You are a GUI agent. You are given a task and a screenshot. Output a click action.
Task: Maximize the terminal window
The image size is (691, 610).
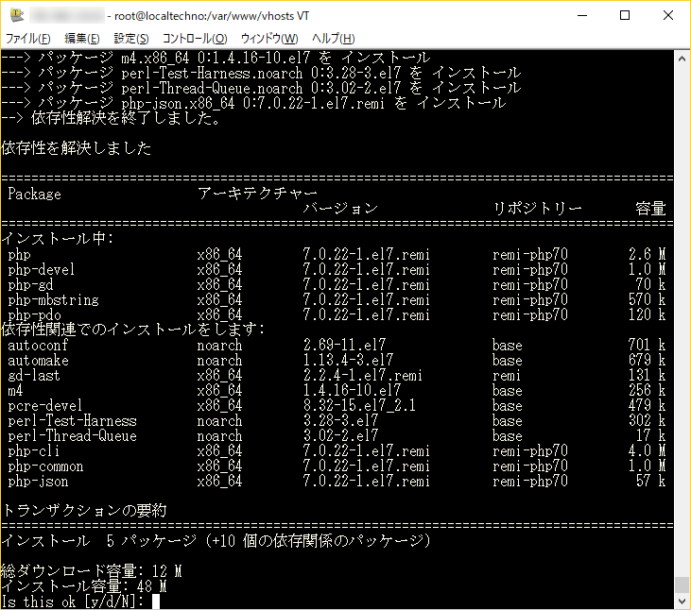pyautogui.click(x=625, y=16)
